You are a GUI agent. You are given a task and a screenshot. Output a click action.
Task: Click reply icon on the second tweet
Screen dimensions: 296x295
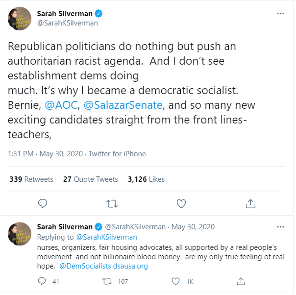[x=43, y=281]
